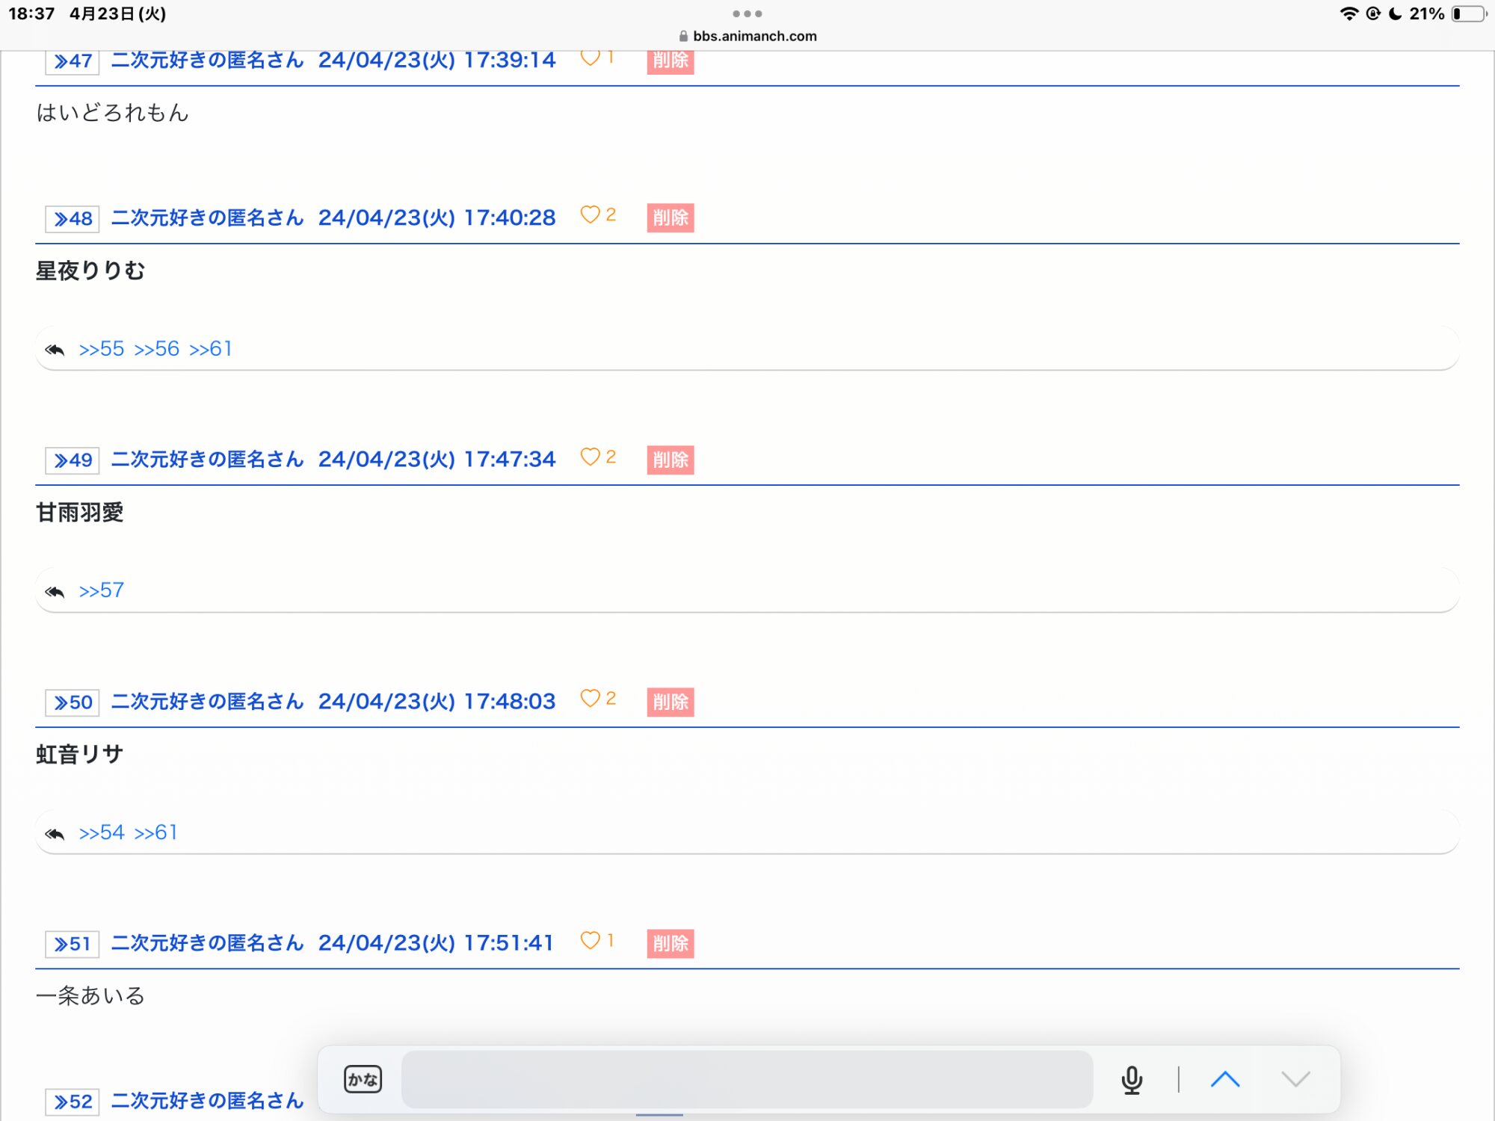Open reply link >>54
The image size is (1495, 1121).
101,833
